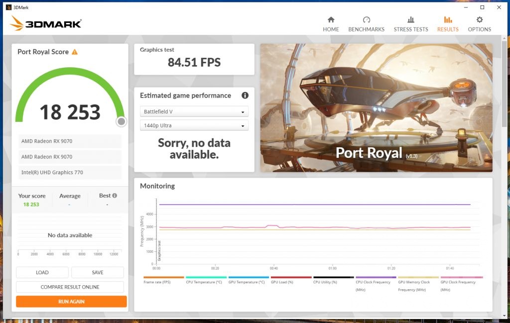This screenshot has height=323, width=510.
Task: Click the Results chart icon
Action: point(448,20)
